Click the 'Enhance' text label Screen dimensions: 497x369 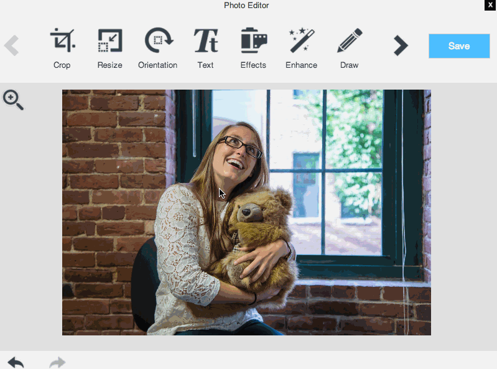[x=301, y=65]
